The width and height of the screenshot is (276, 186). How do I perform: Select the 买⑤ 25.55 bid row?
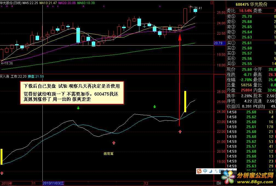tap(251, 64)
